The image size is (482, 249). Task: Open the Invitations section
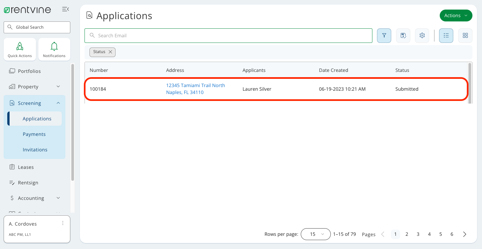point(35,149)
